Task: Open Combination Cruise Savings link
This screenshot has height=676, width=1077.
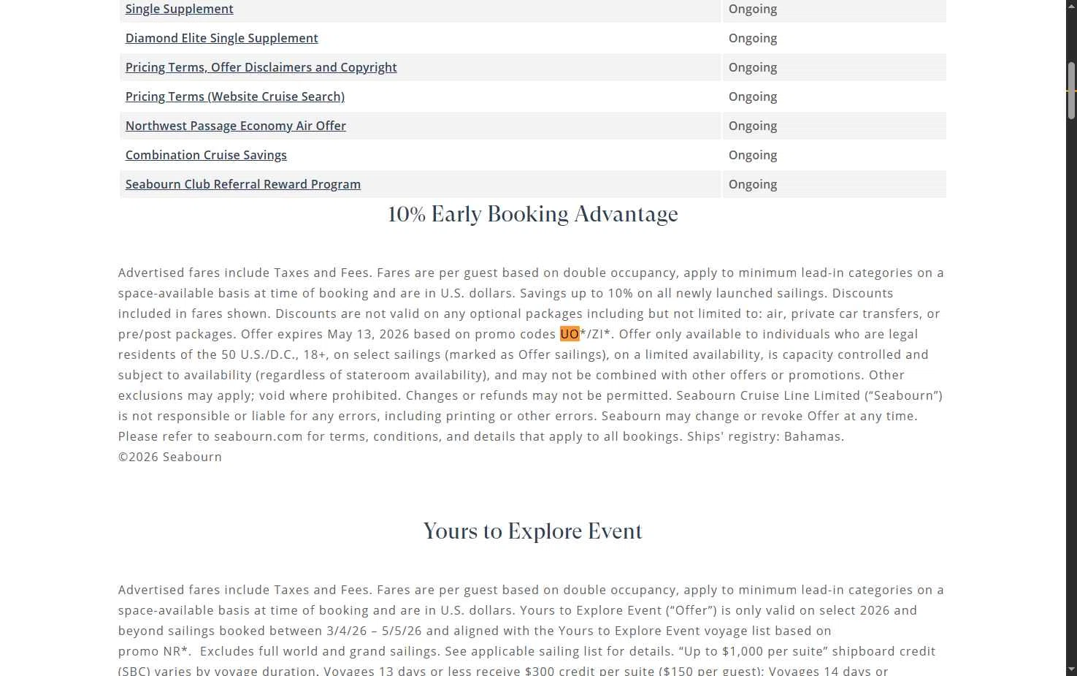Action: click(x=206, y=155)
